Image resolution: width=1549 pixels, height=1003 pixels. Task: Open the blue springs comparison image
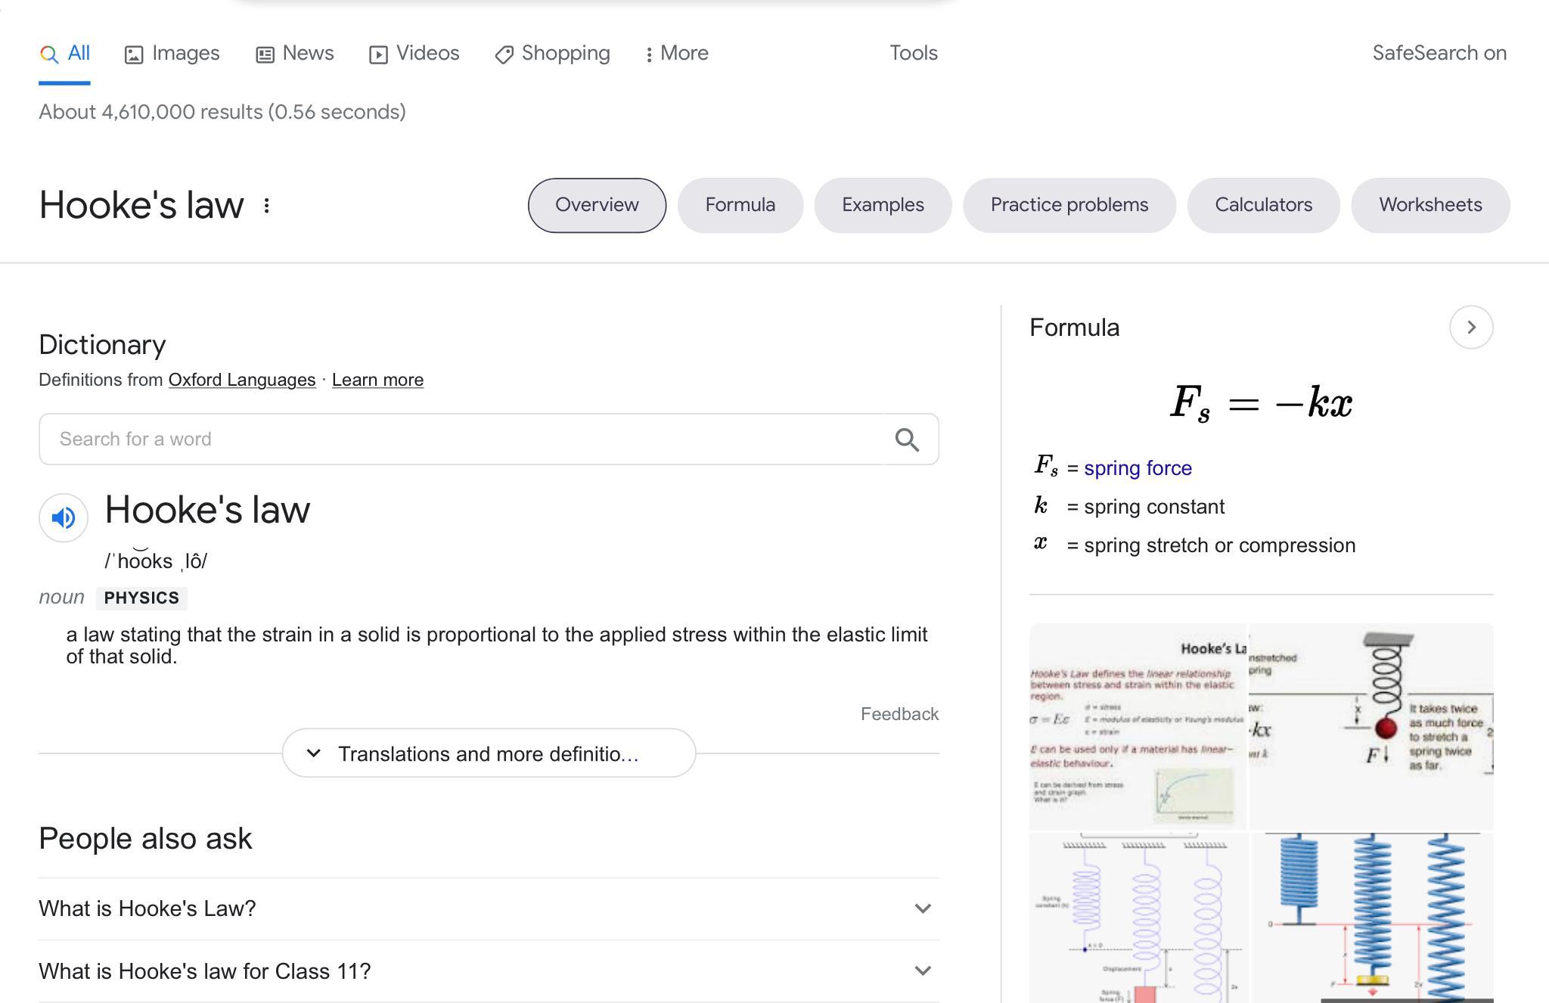pyautogui.click(x=1372, y=917)
